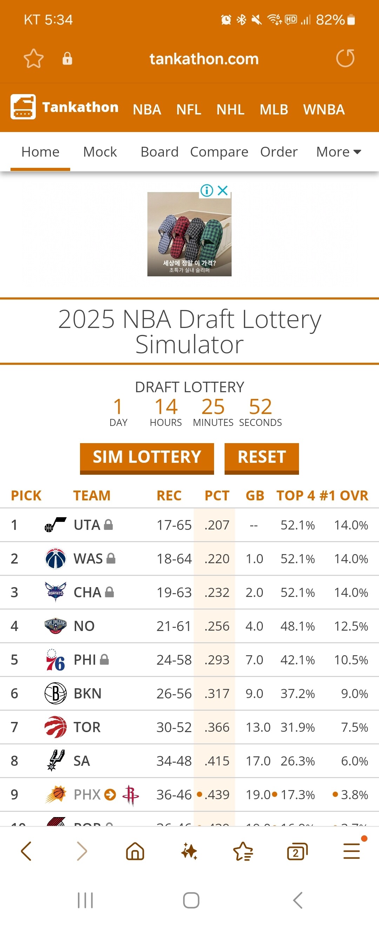Bookmark page with star icon
The image size is (379, 927).
click(33, 58)
